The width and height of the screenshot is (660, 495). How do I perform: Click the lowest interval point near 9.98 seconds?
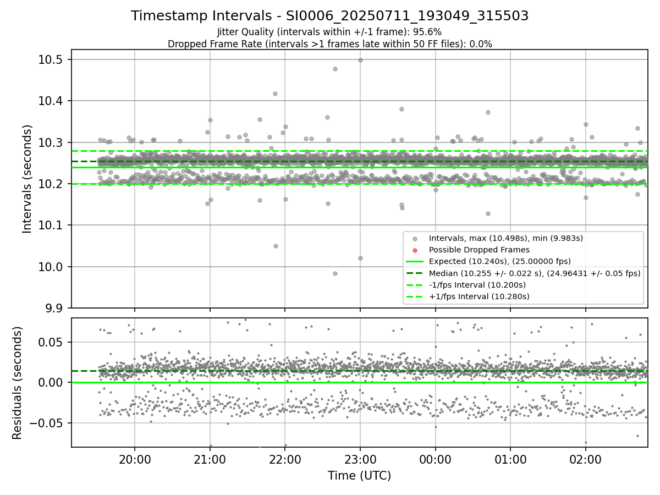(335, 273)
